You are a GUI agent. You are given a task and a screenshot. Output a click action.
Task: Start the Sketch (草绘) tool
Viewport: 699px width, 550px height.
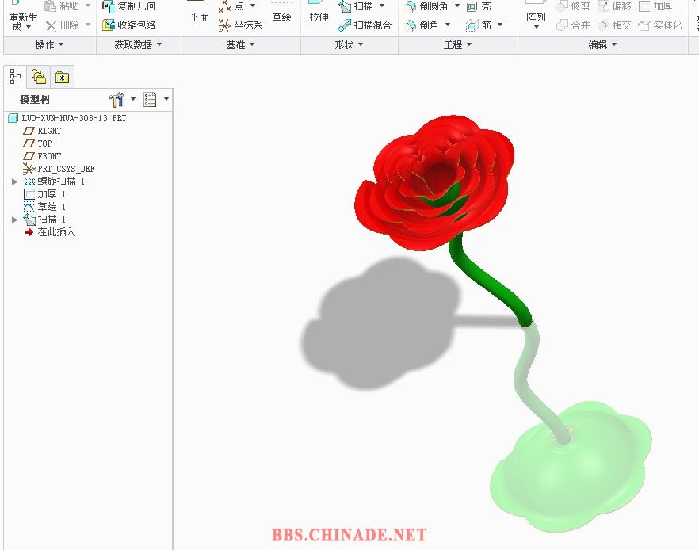tap(282, 13)
